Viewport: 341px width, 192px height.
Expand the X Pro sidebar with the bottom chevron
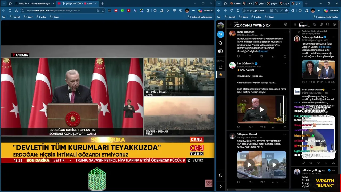coord(221,186)
